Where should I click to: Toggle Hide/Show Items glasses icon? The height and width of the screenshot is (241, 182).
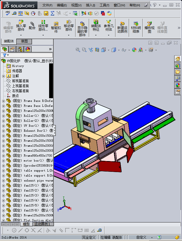124,50
